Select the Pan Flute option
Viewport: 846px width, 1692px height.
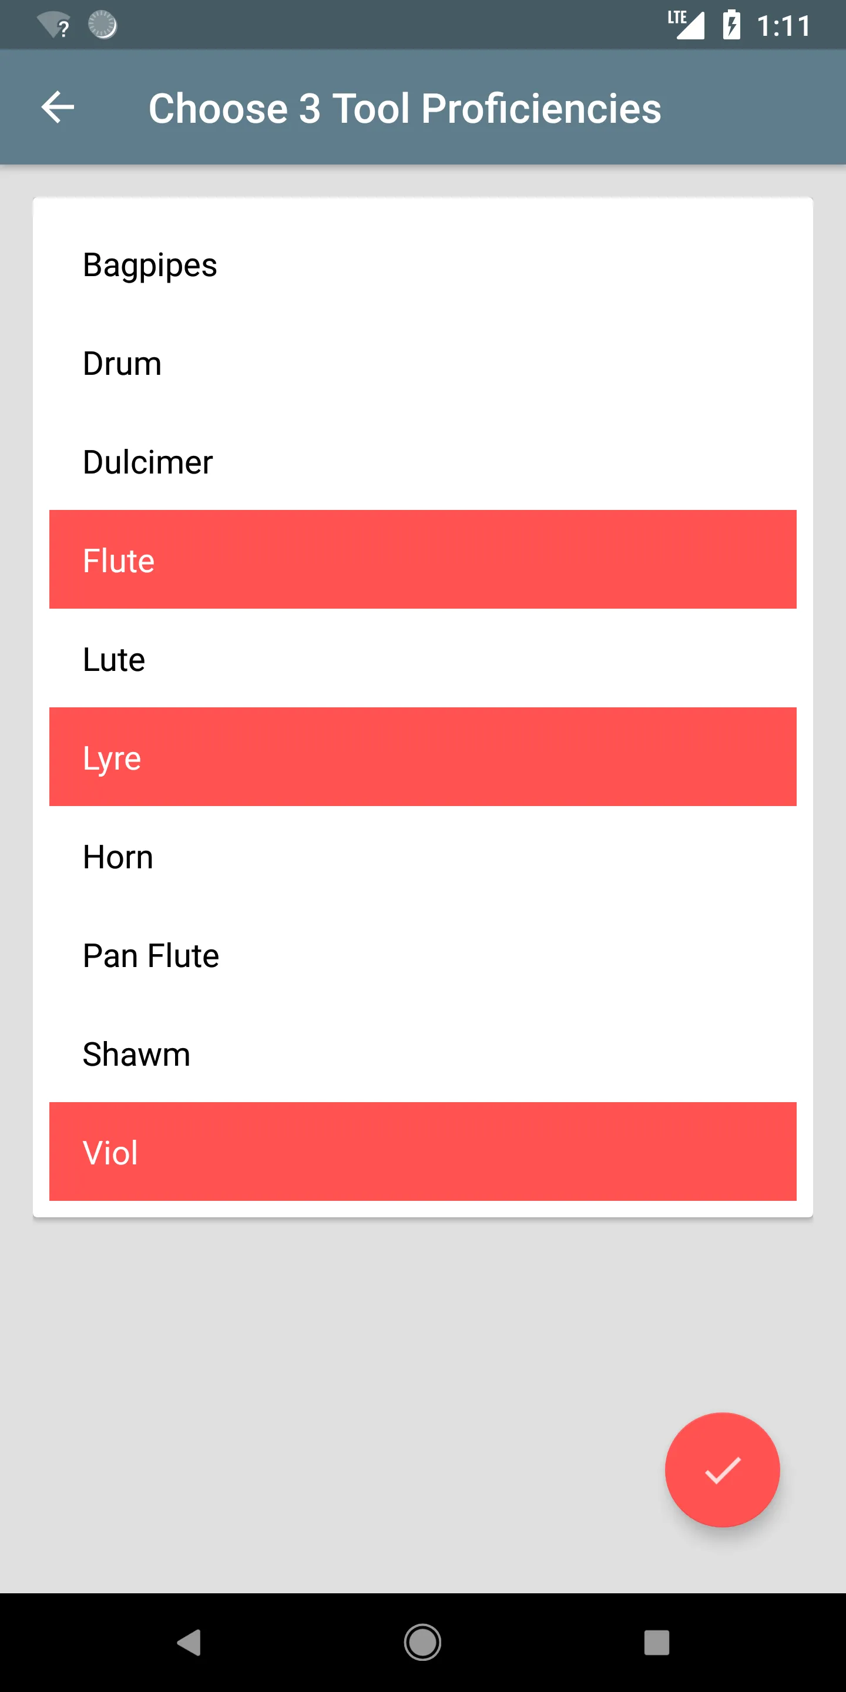[x=423, y=954]
